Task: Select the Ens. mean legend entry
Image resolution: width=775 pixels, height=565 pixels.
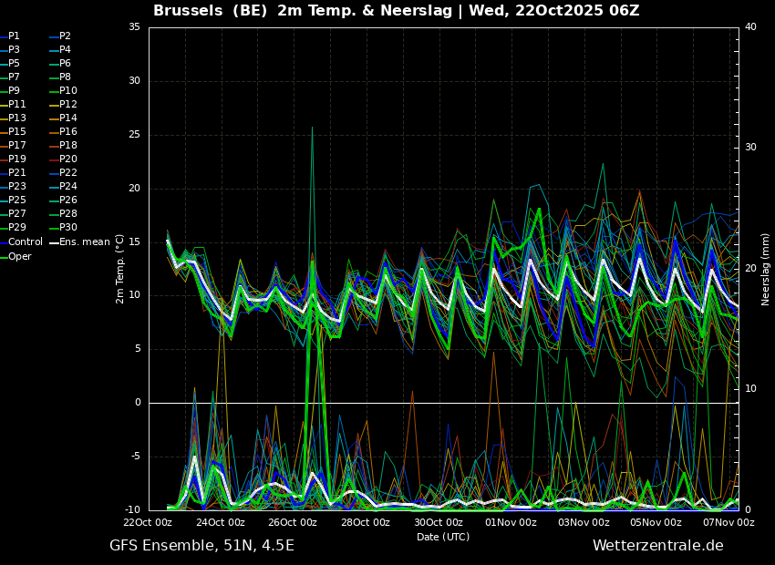Action: [x=85, y=242]
